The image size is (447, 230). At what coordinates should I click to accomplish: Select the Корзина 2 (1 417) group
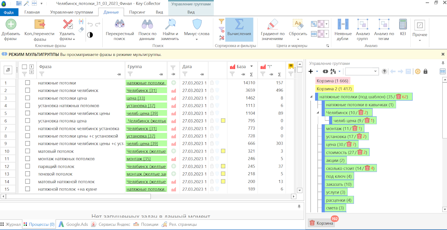334,89
